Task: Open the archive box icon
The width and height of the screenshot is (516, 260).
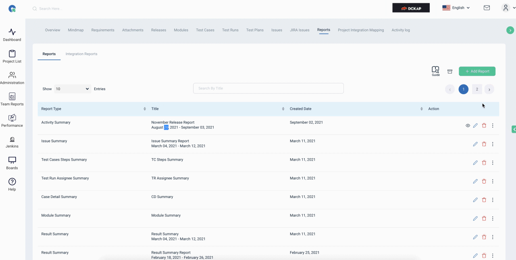Action: tap(450, 72)
